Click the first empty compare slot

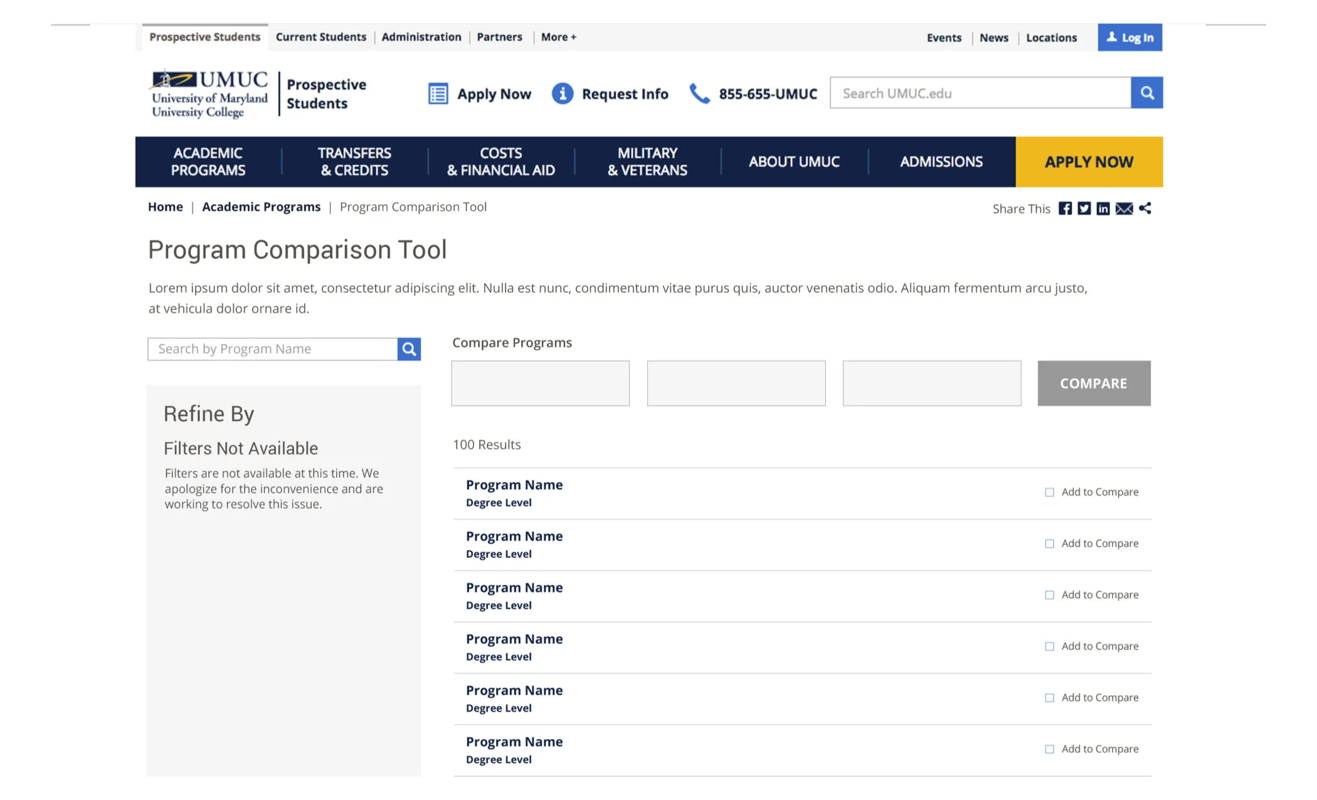(541, 383)
